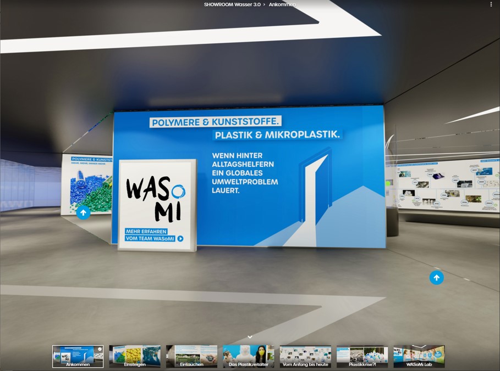Jump to Vom Anfang bis heute scene
This screenshot has width=500, height=371.
coord(305,356)
